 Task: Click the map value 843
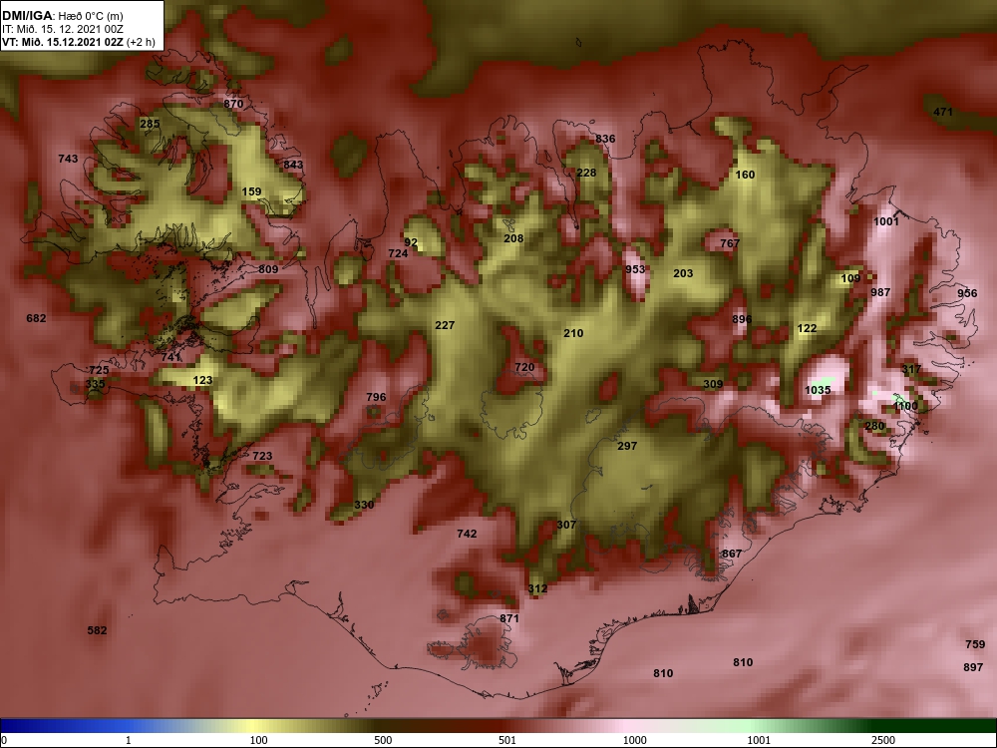pyautogui.click(x=293, y=165)
